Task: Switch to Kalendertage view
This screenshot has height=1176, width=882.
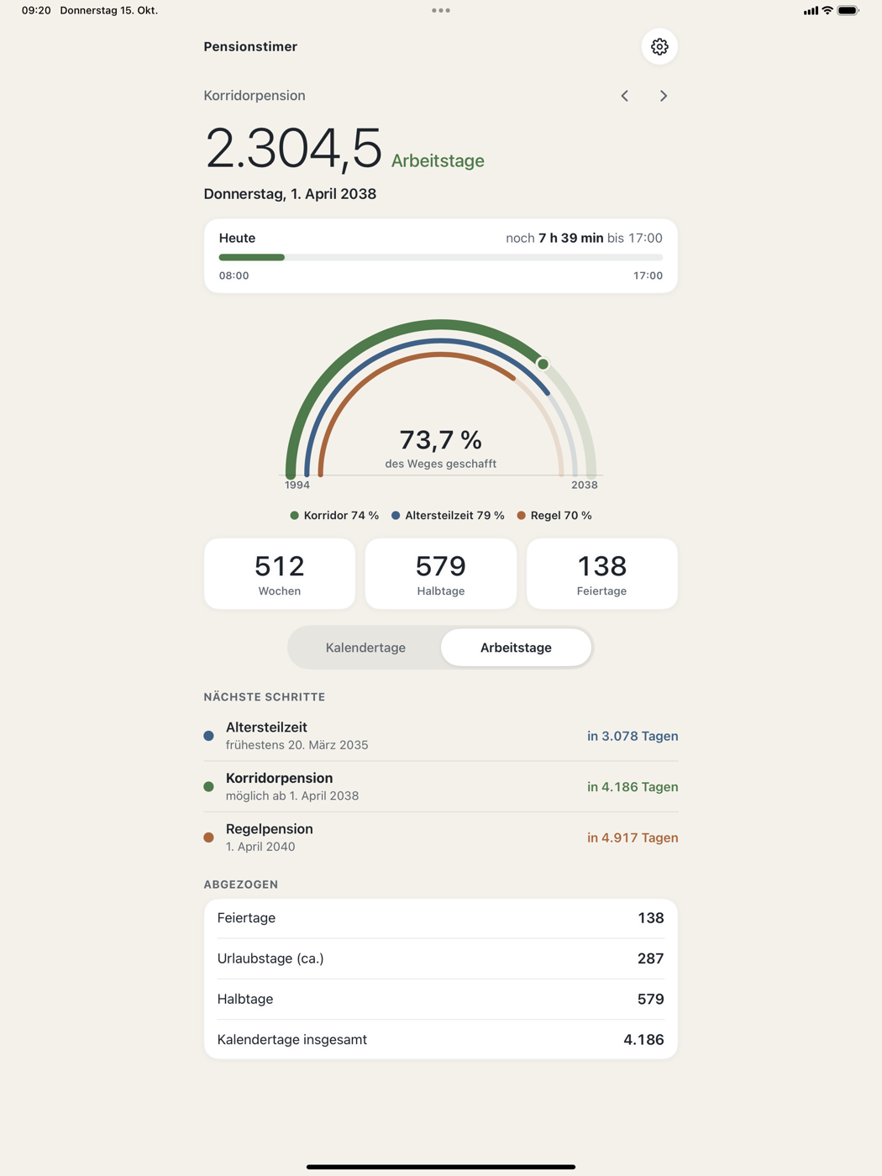Action: pyautogui.click(x=365, y=648)
